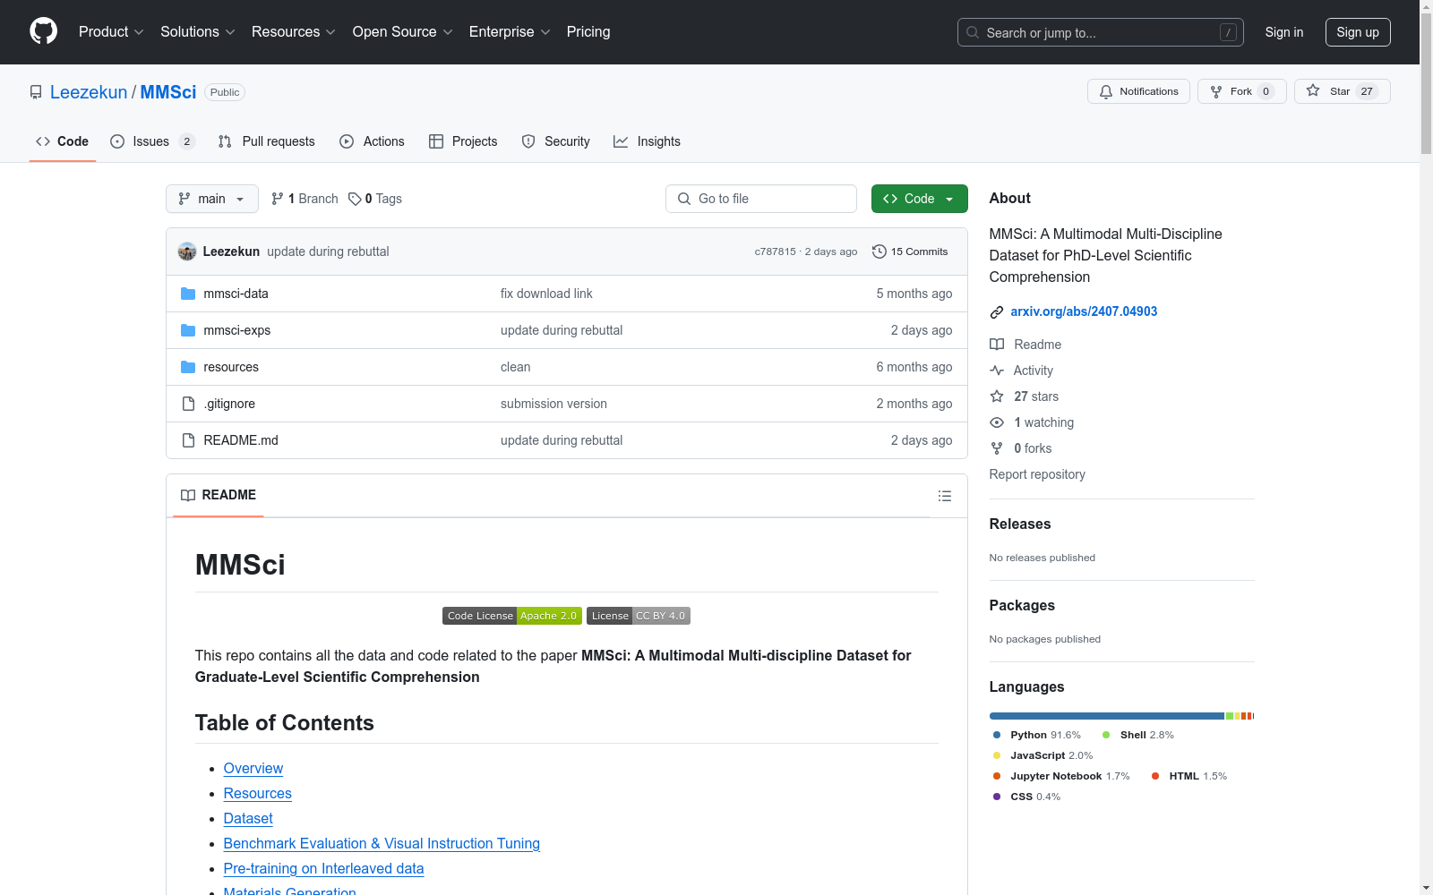1433x895 pixels.
Task: Click the tag icon beside 0 Tags
Action: click(x=355, y=199)
